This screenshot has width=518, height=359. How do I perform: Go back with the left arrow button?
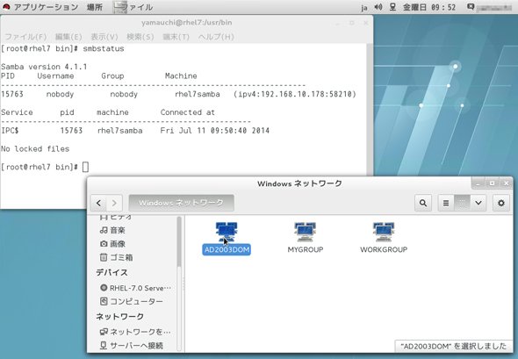pyautogui.click(x=98, y=203)
